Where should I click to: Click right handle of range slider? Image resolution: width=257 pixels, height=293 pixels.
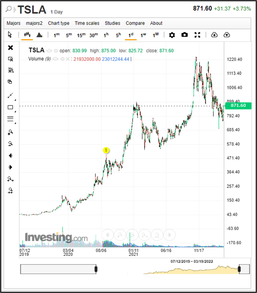click(x=239, y=269)
